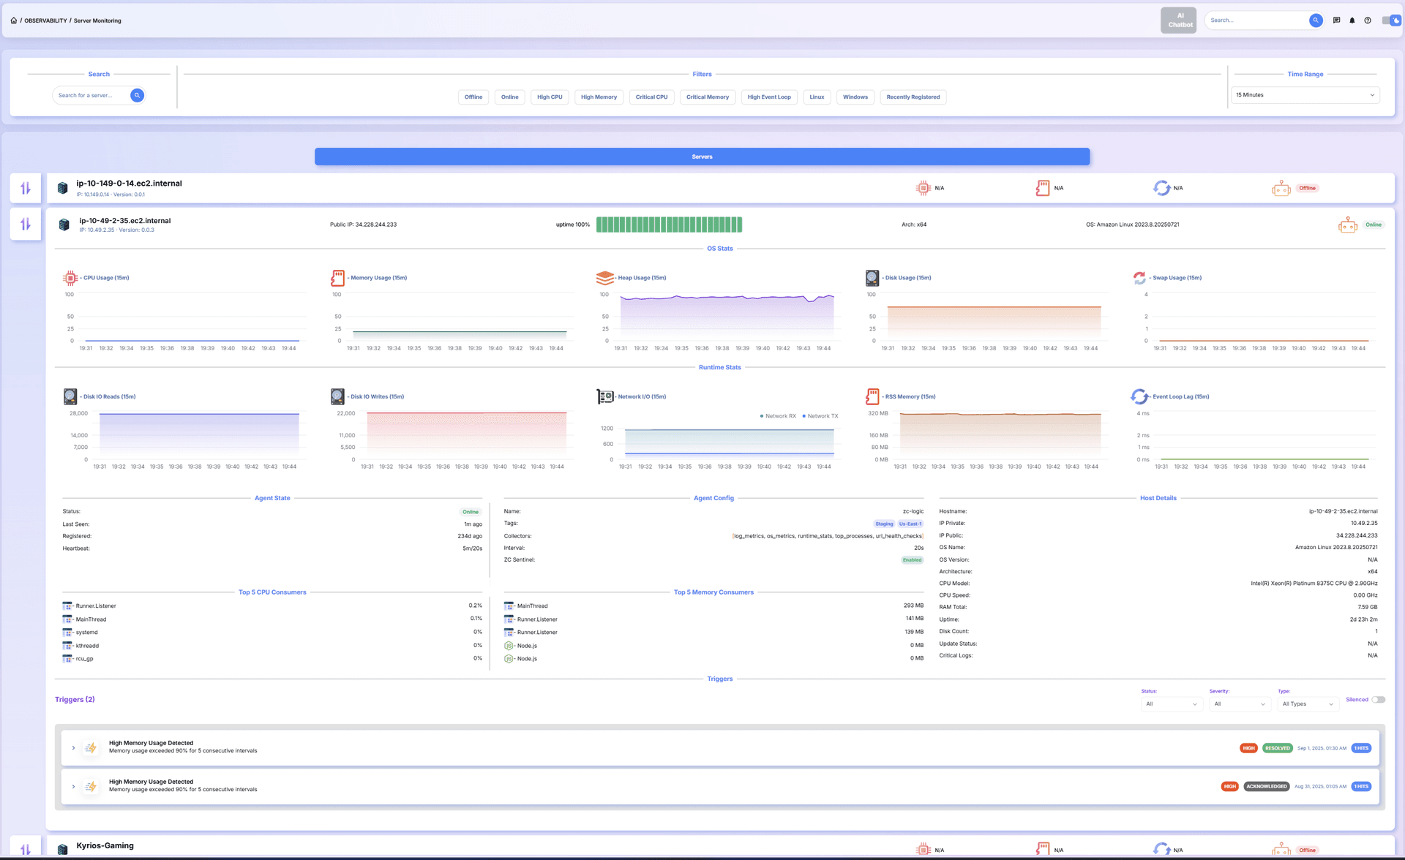Toggle the Network RX legend item
The height and width of the screenshot is (860, 1405).
click(778, 416)
